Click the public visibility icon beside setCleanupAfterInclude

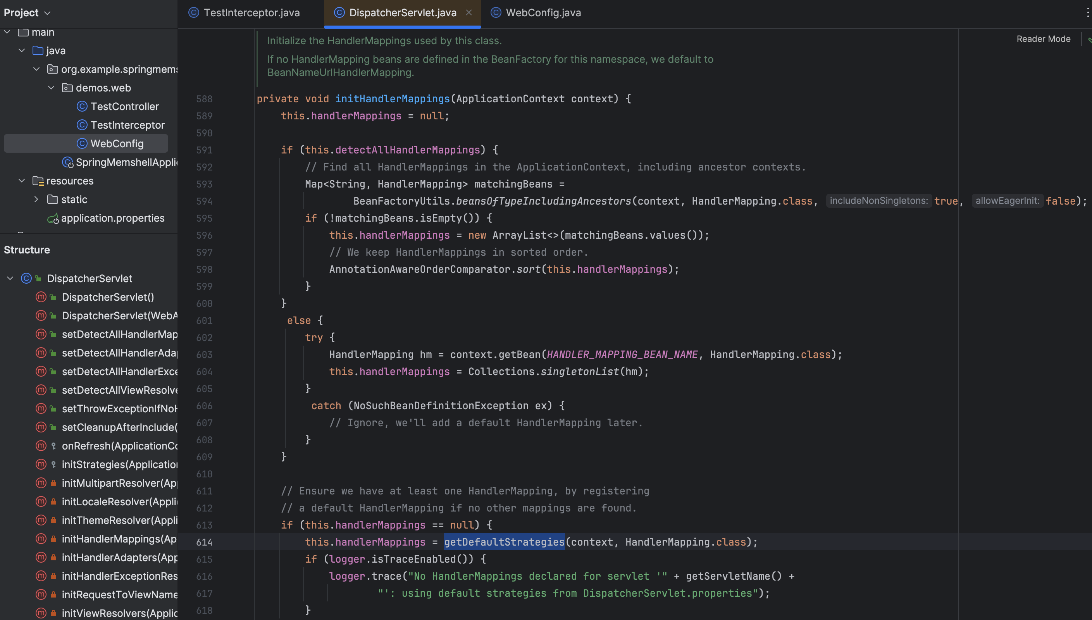point(53,427)
